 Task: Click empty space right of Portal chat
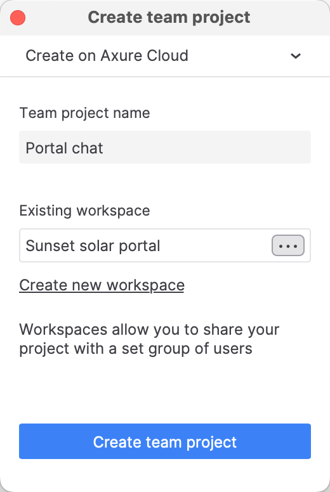(x=208, y=147)
